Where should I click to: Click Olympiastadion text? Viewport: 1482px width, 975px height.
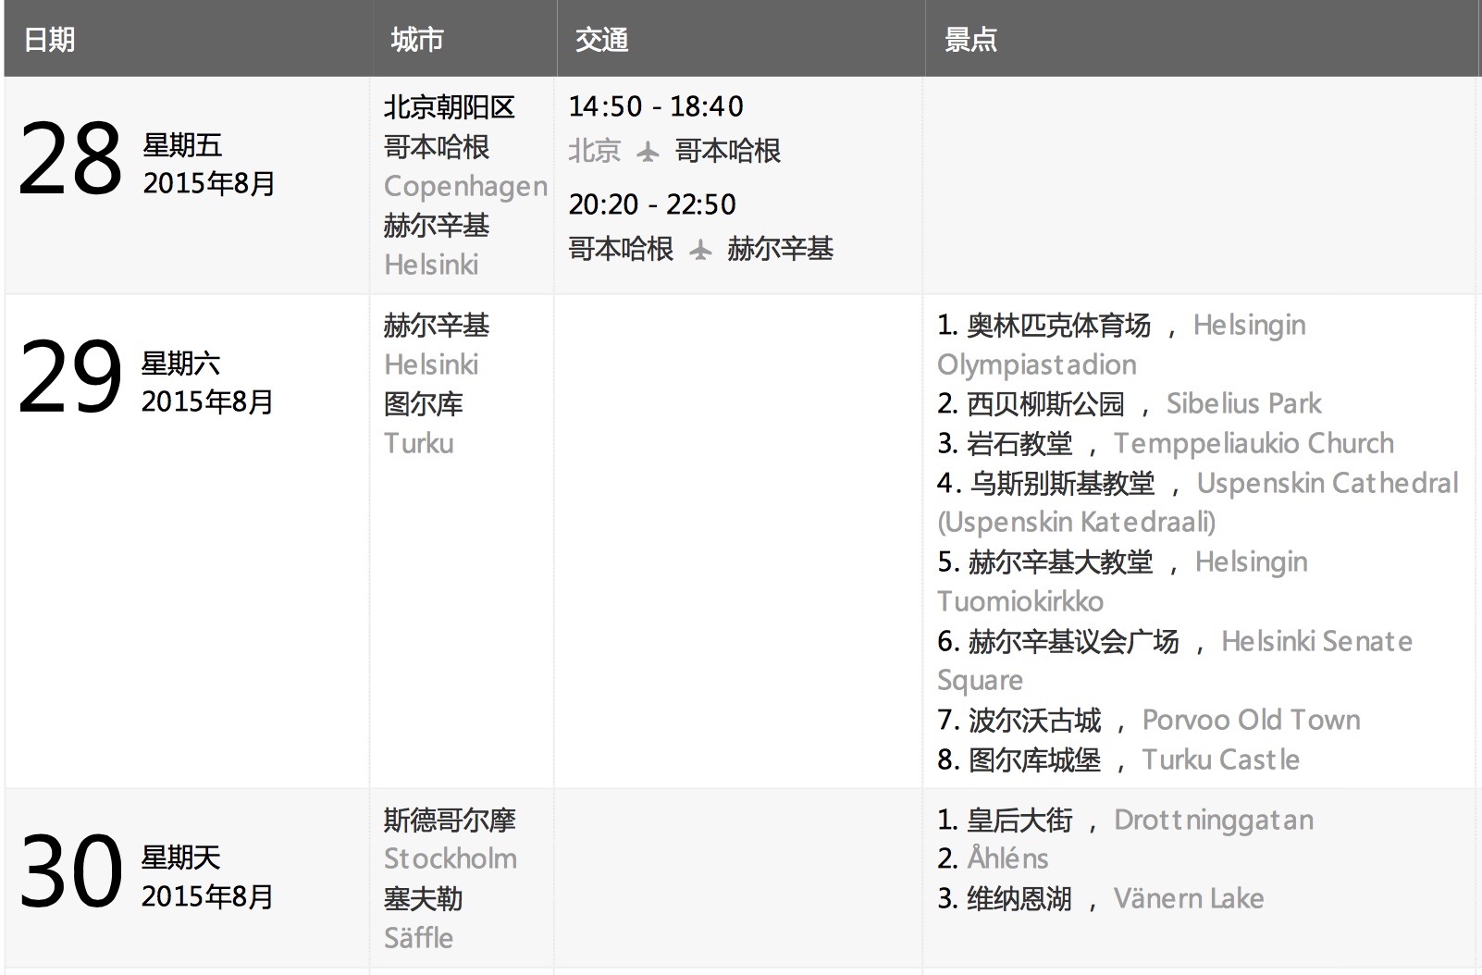(1037, 365)
